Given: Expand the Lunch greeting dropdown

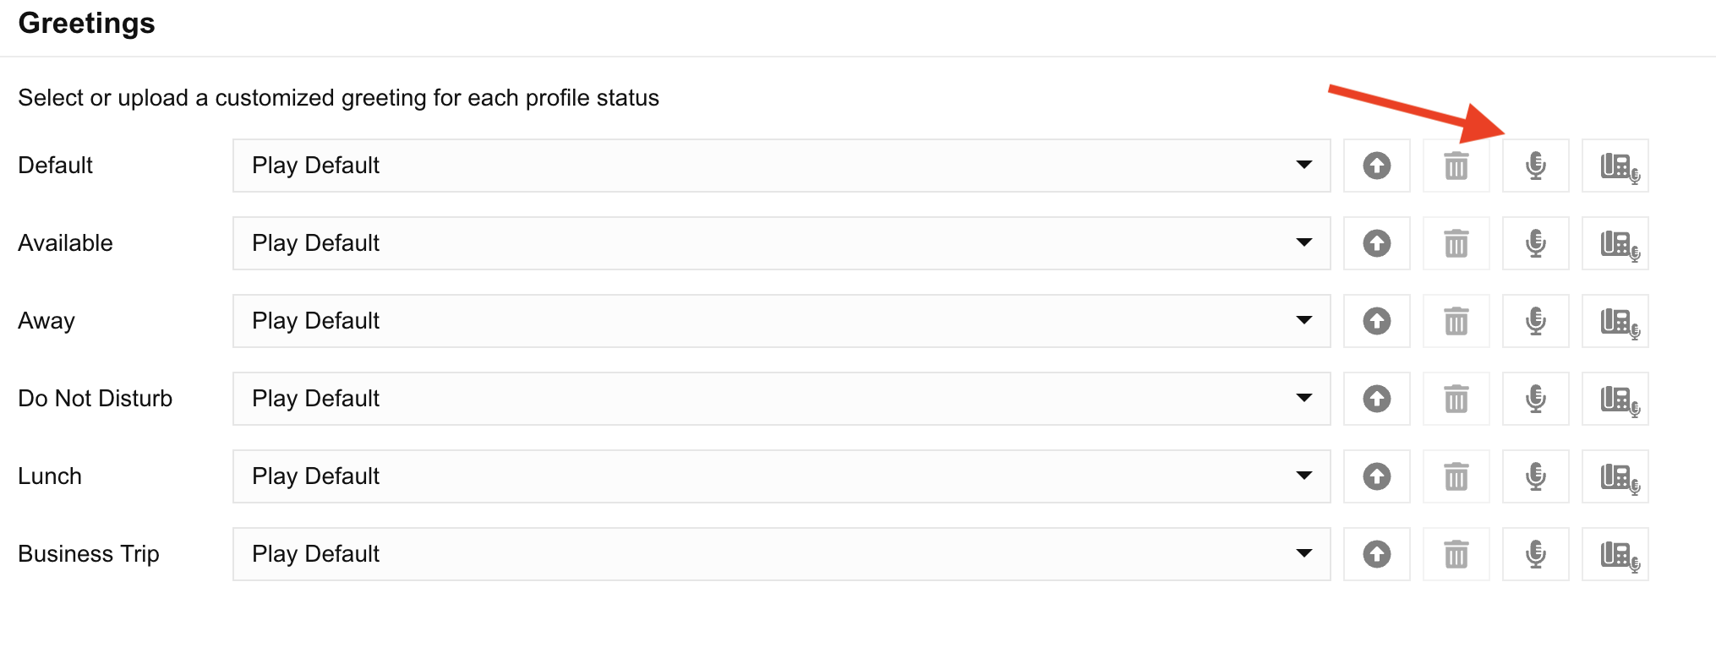Looking at the screenshot, I should [x=1306, y=476].
